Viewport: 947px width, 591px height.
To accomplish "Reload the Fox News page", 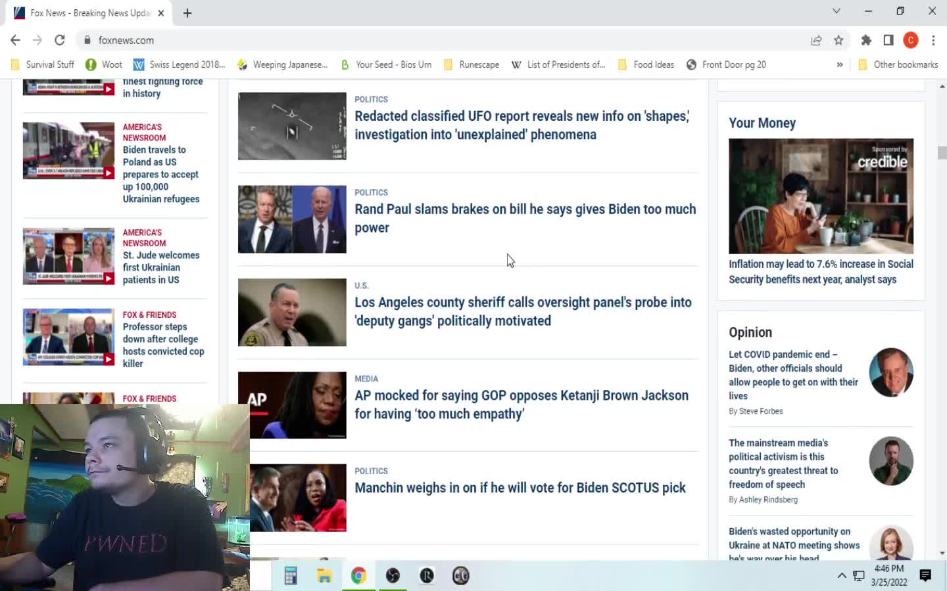I will pos(60,40).
